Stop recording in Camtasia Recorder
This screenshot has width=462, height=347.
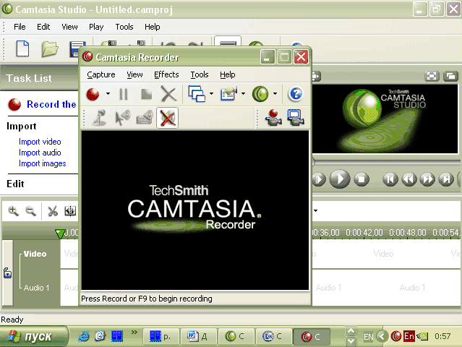pos(147,94)
